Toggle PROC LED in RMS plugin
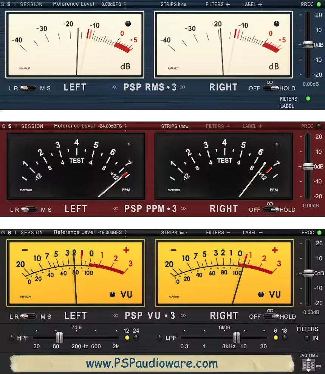 (319, 4)
